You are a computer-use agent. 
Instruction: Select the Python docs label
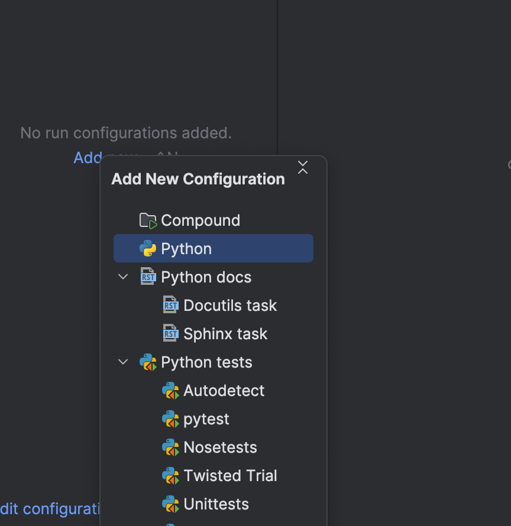coord(206,277)
